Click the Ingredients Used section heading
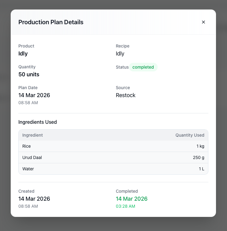The image size is (227, 231). [x=38, y=122]
